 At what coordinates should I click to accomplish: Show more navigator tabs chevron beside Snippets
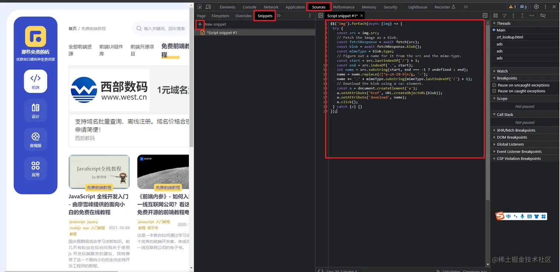coord(279,16)
